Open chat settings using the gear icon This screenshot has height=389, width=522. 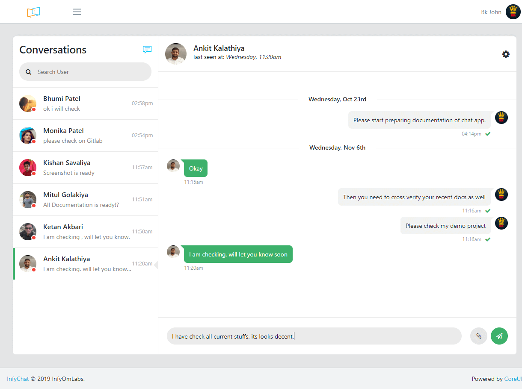coord(506,54)
